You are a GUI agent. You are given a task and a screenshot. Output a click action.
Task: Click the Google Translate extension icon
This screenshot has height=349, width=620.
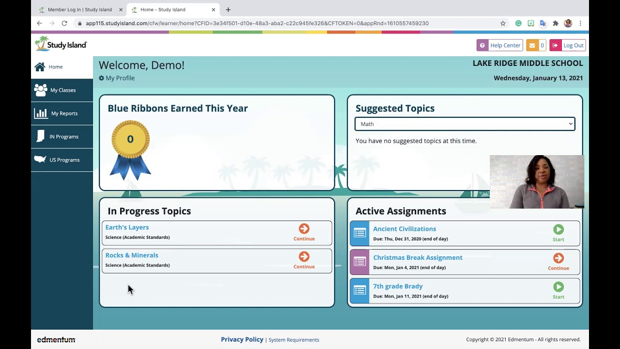pyautogui.click(x=543, y=23)
